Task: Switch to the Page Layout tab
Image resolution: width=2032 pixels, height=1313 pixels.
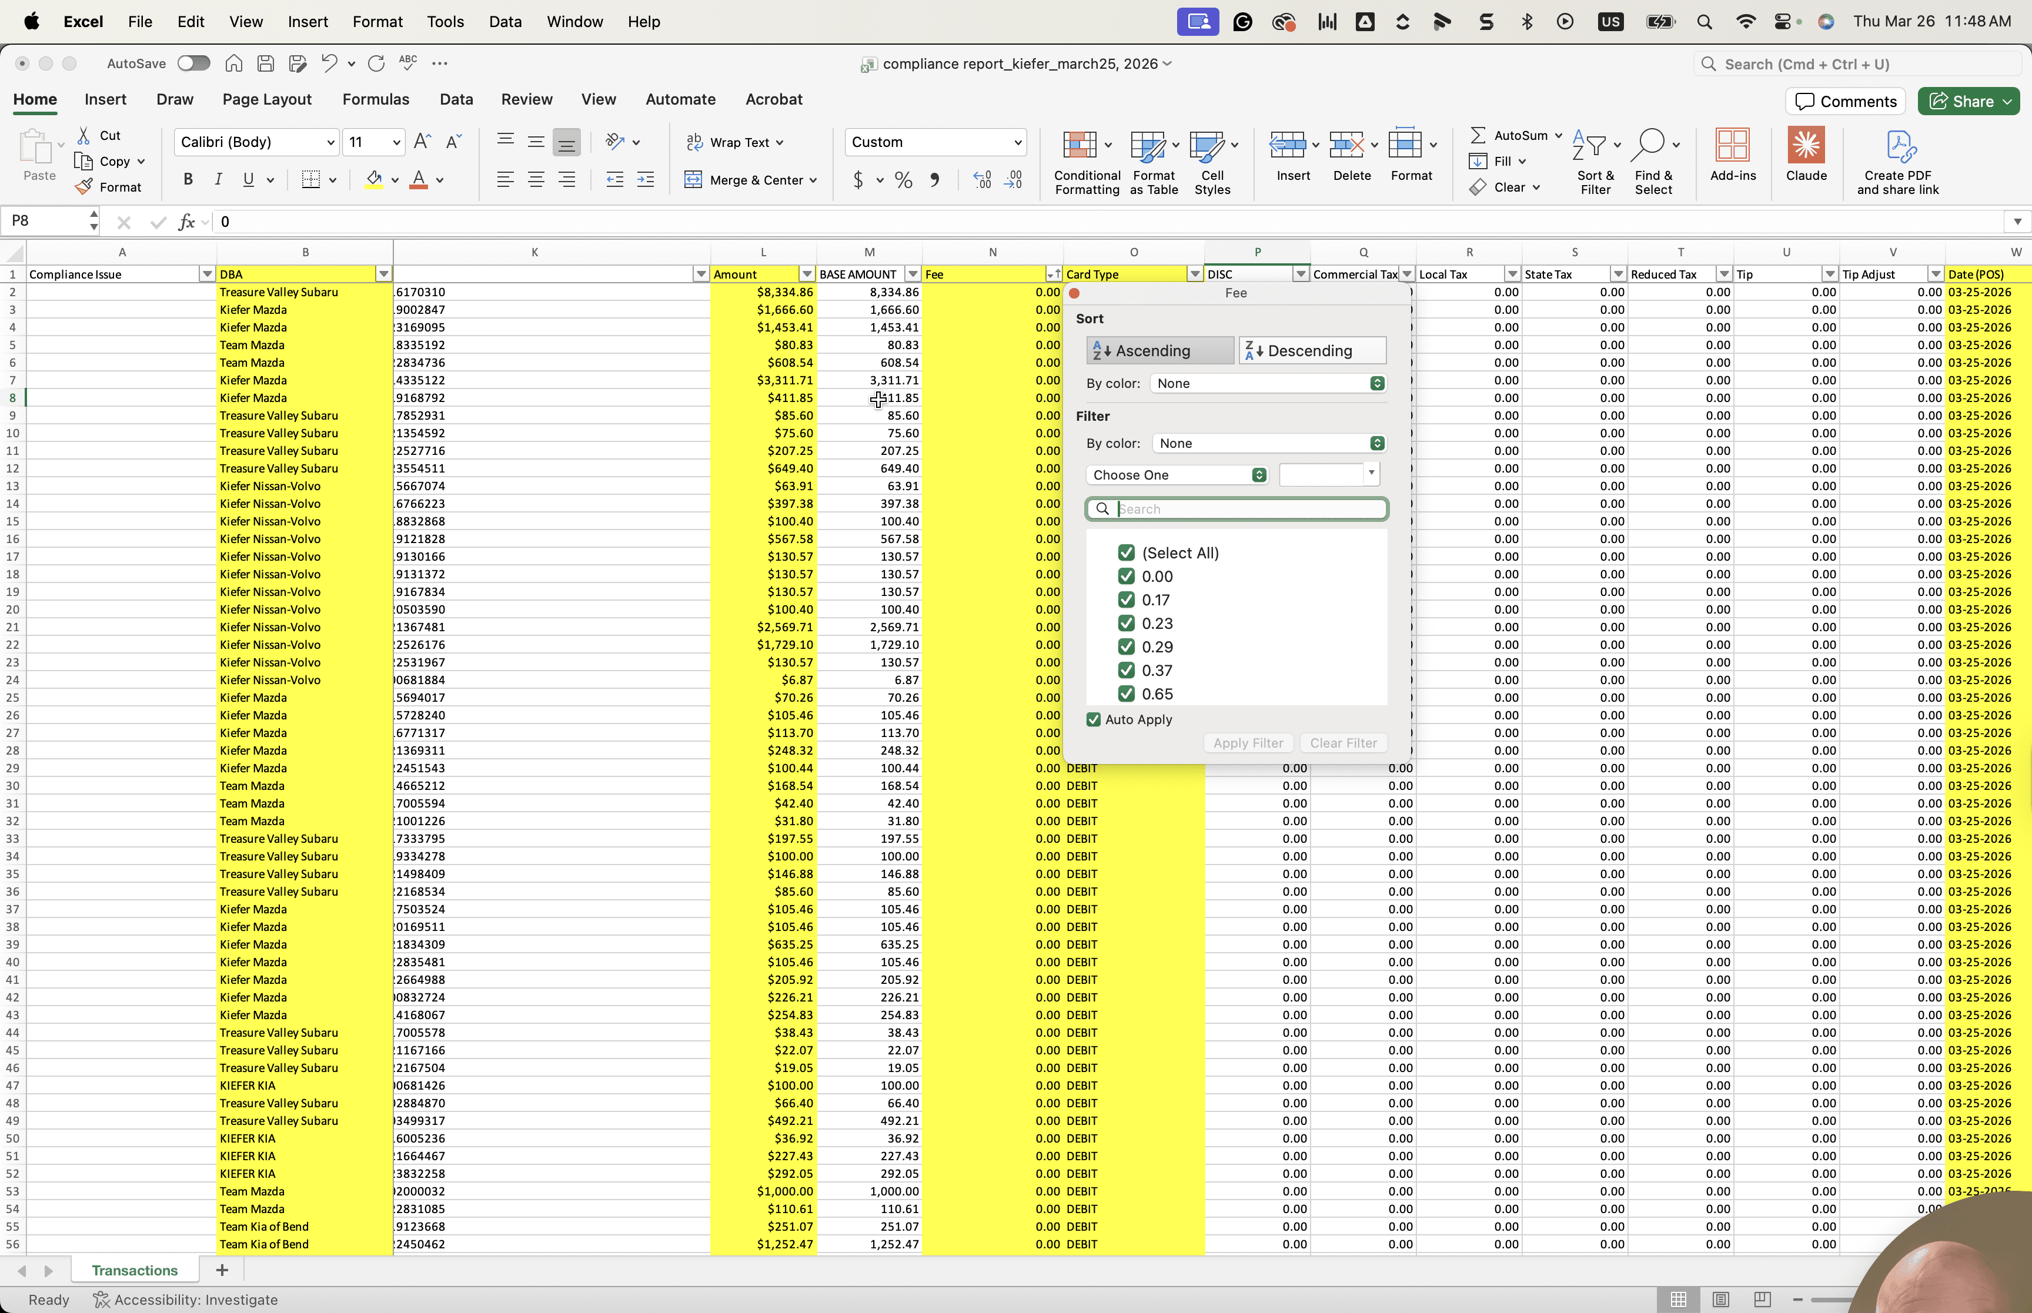Action: [267, 100]
